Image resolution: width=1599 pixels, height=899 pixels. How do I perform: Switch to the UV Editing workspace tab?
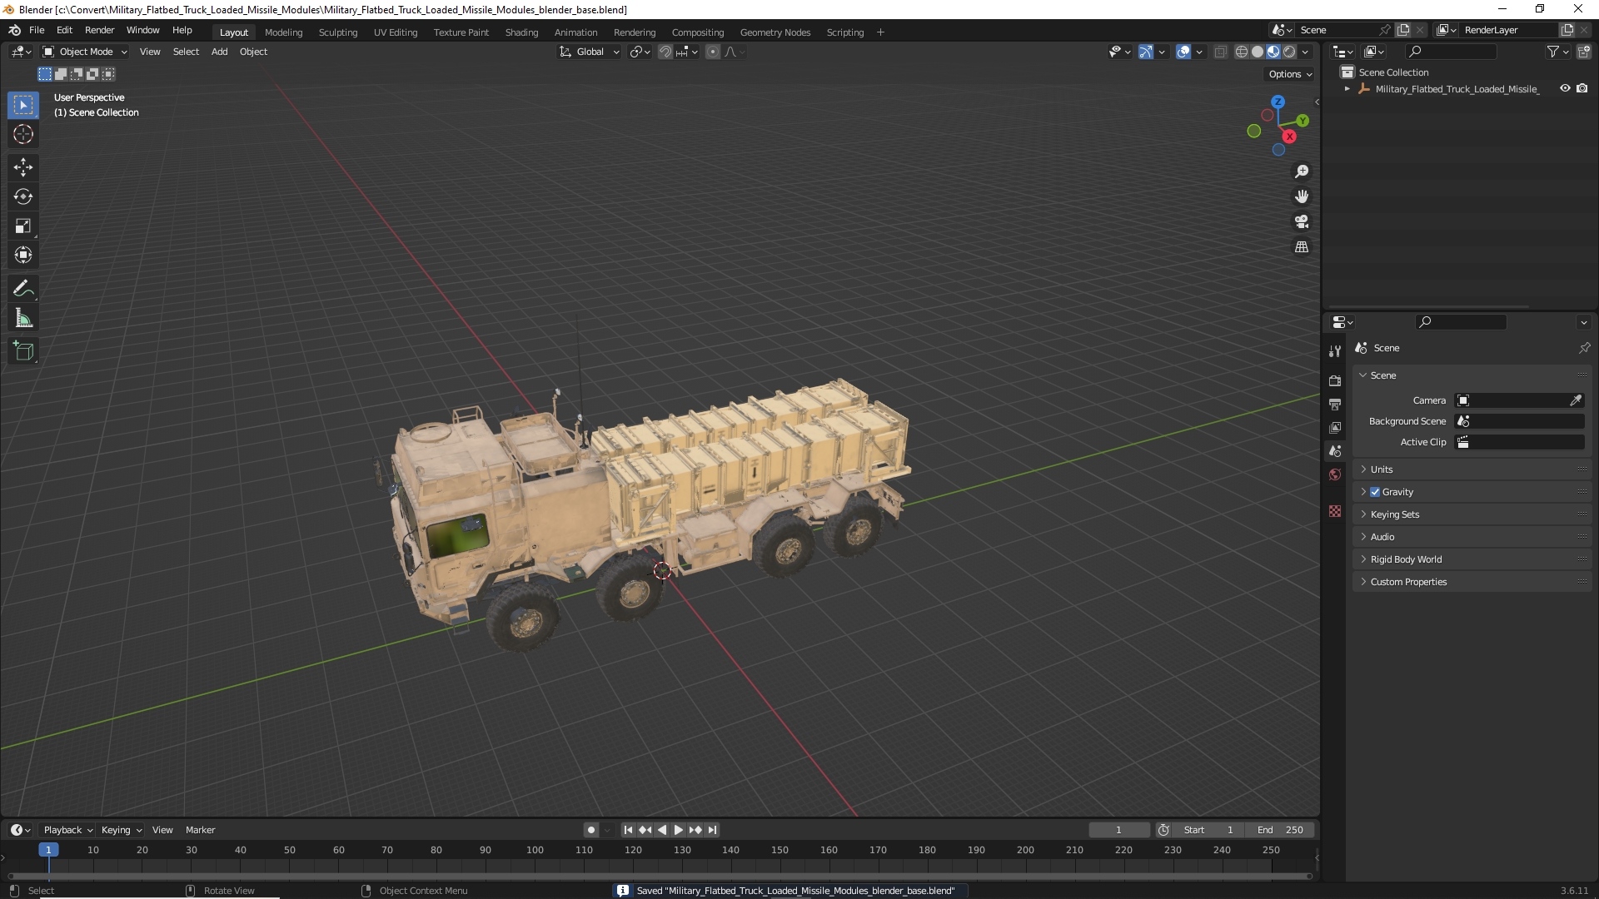[x=396, y=32]
